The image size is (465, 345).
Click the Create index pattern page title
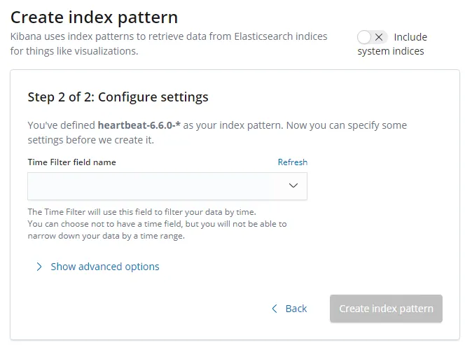[94, 17]
